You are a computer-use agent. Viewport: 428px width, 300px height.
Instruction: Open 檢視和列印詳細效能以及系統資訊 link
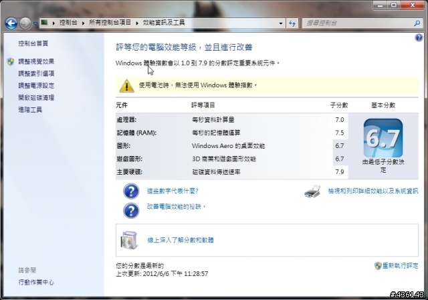373,191
